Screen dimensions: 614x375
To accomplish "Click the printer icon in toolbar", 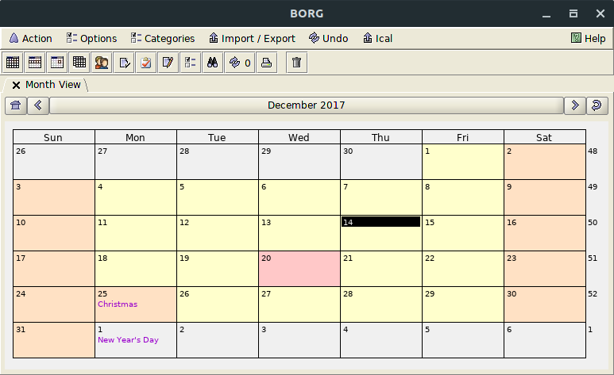I will coord(267,63).
